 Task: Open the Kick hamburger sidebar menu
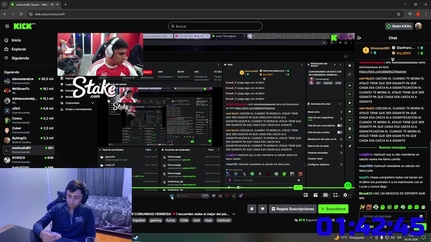(7, 26)
